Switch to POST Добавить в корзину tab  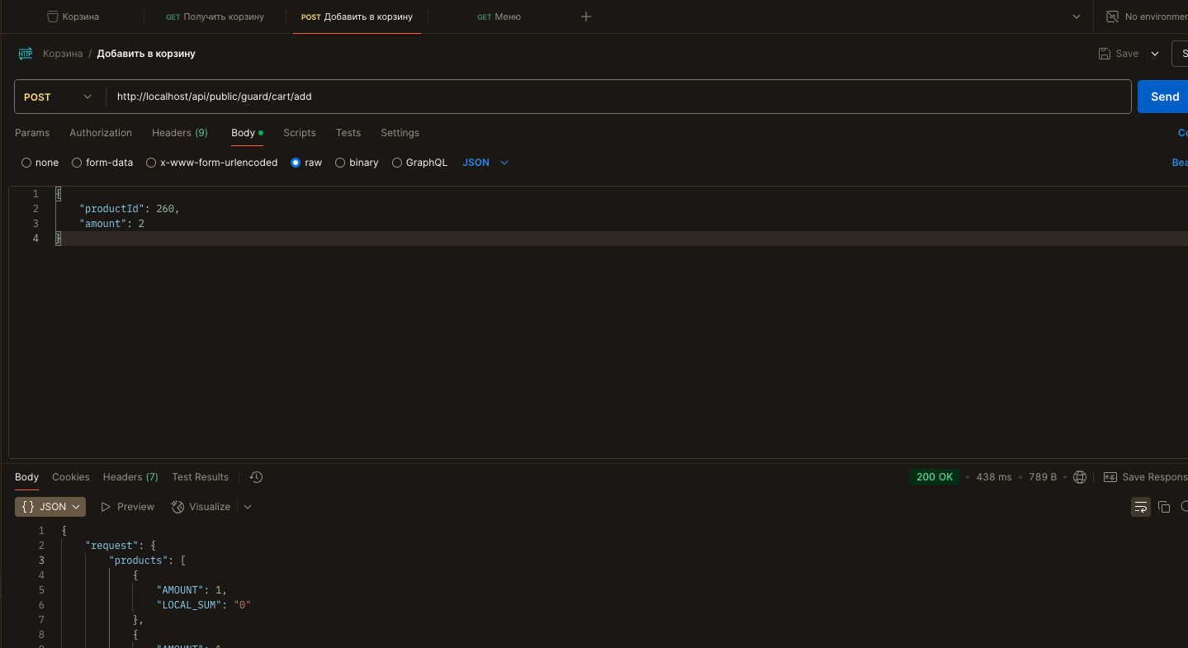[357, 17]
